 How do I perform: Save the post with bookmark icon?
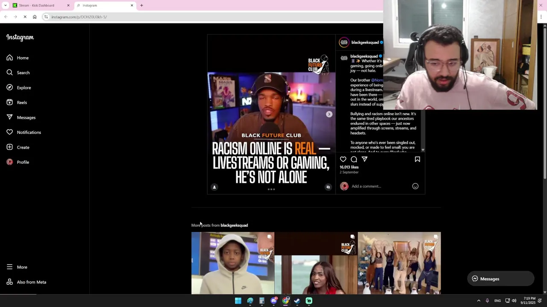pyautogui.click(x=418, y=159)
